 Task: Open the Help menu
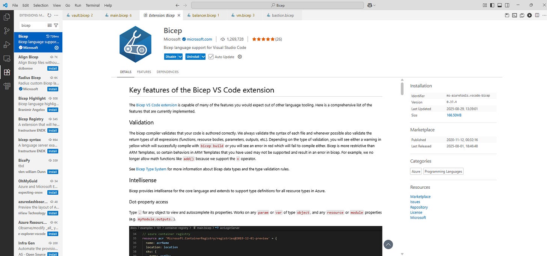pyautogui.click(x=108, y=5)
